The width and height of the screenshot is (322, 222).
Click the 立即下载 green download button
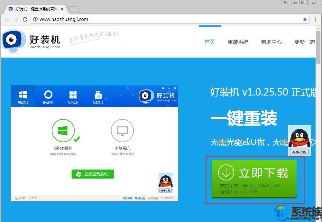[x=254, y=179]
